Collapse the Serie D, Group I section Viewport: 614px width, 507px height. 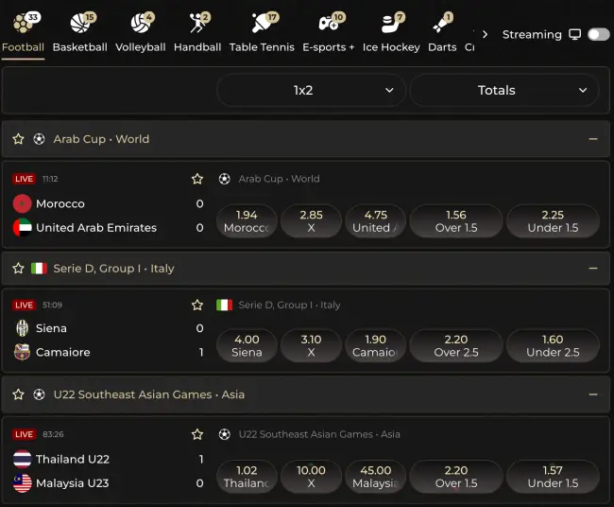(593, 269)
